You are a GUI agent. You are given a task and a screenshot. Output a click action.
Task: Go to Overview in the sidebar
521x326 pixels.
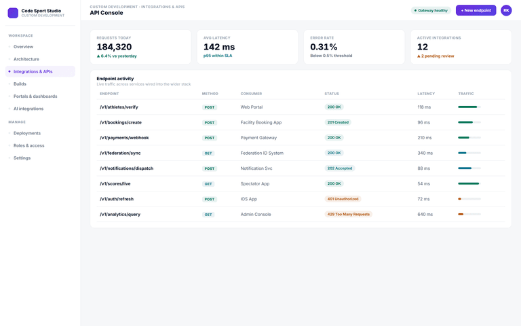40,47
